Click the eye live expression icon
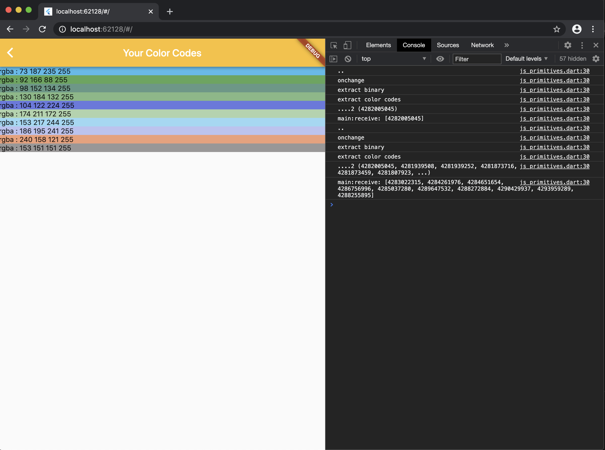 click(440, 59)
